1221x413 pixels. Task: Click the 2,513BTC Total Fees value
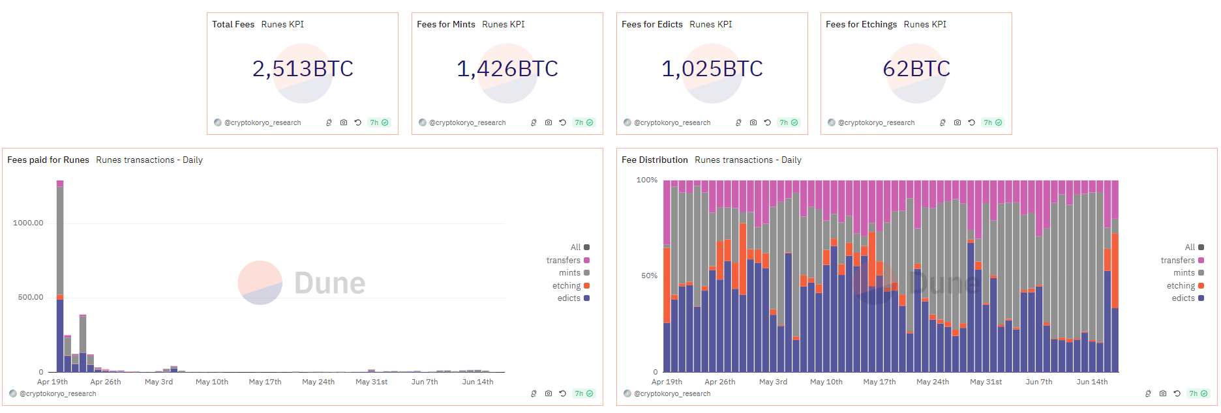(303, 69)
